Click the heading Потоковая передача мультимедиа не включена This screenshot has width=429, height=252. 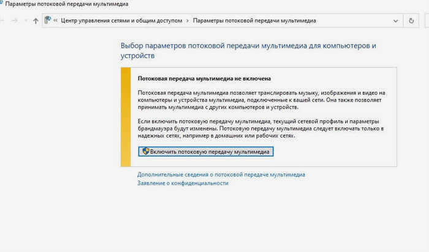tap(204, 79)
